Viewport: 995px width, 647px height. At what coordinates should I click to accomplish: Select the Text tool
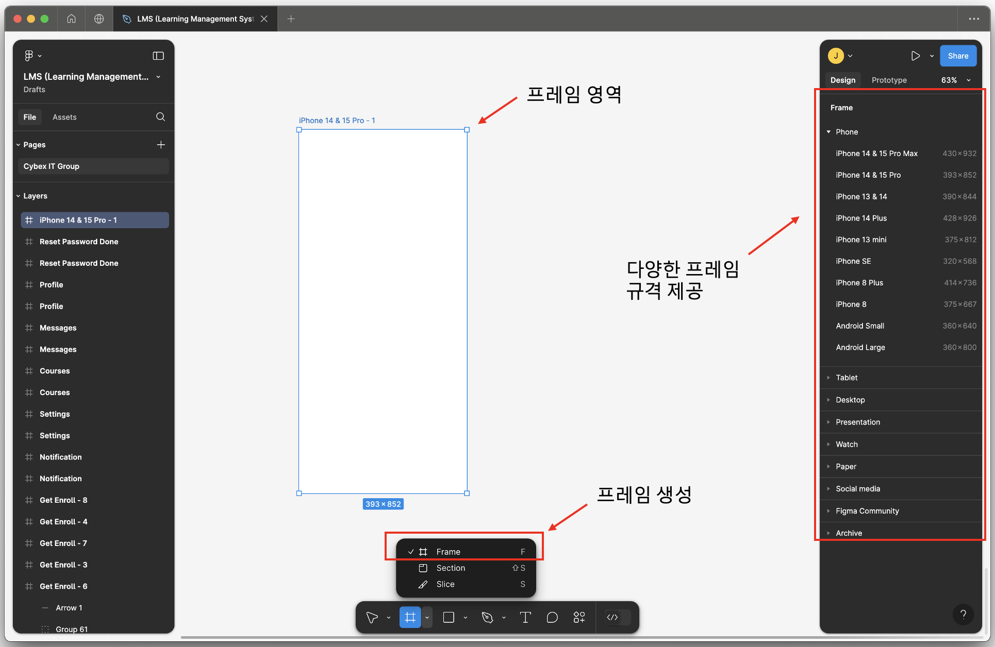click(x=525, y=617)
